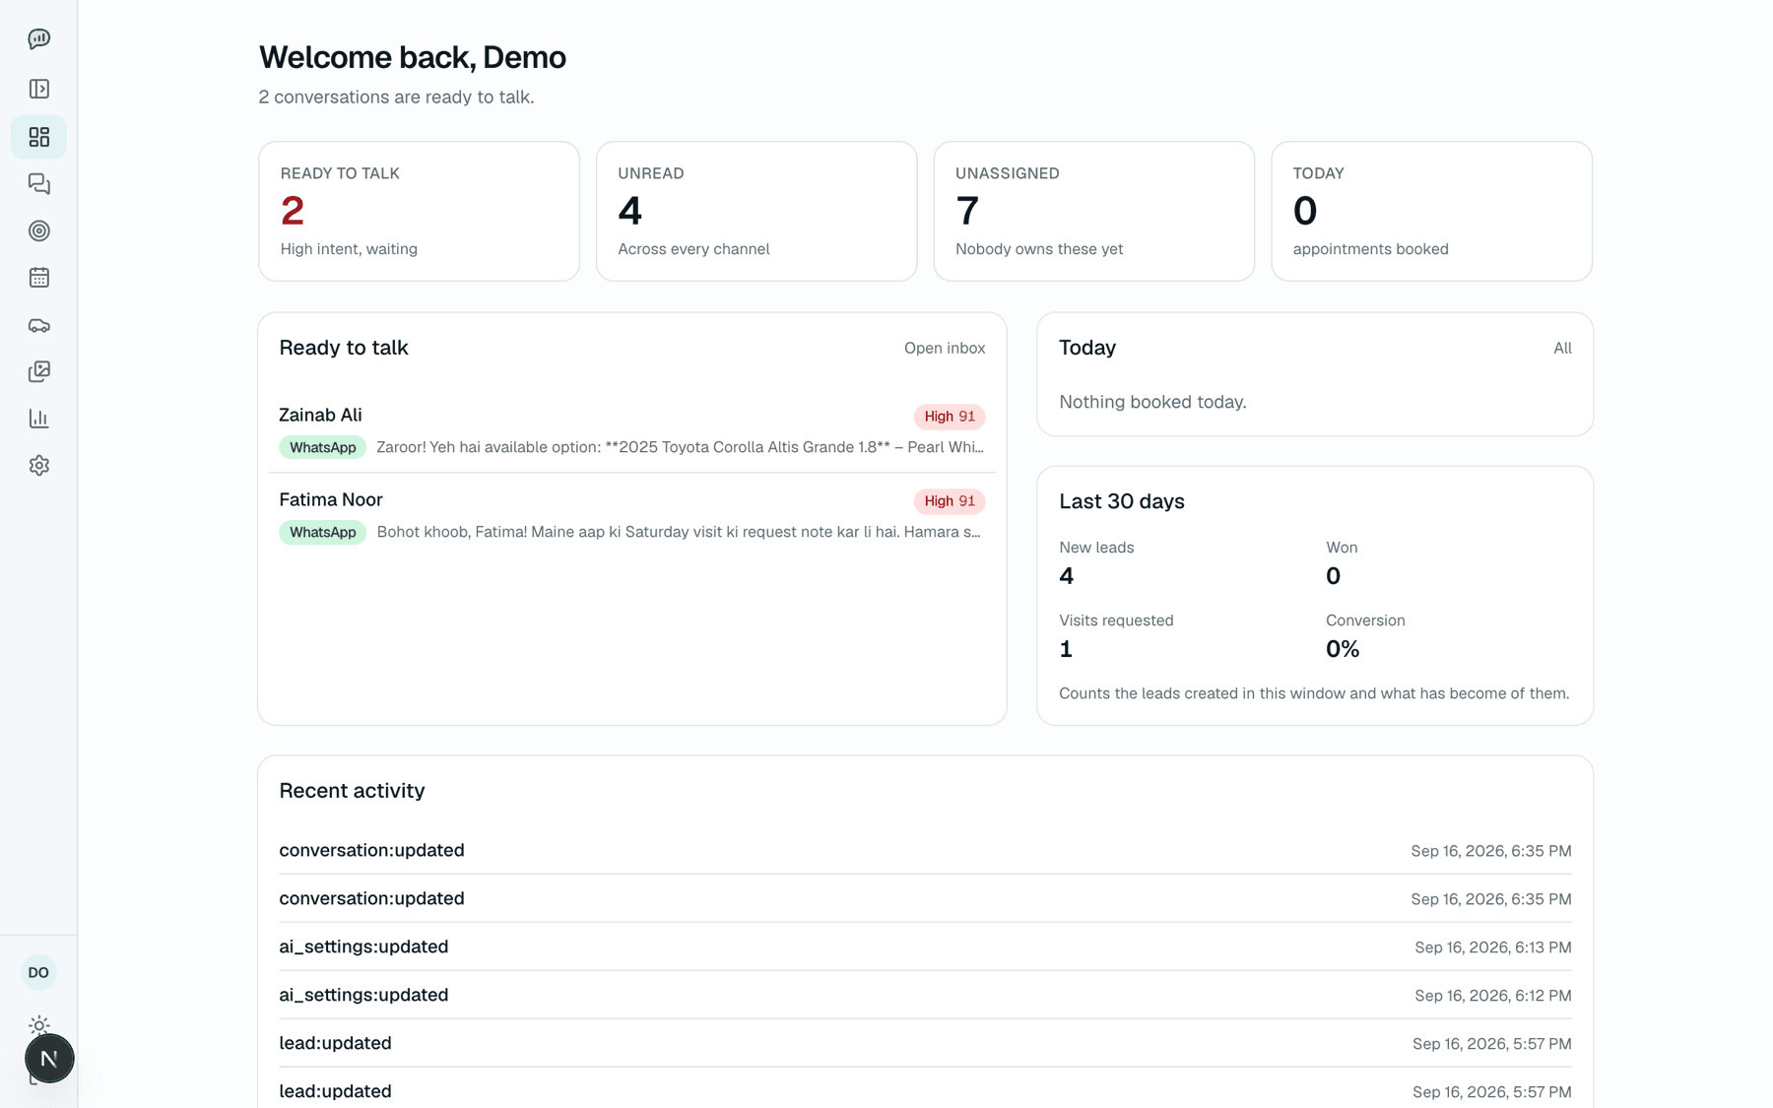Click the High 91 badge for Zainab Ali
Image resolution: width=1773 pixels, height=1108 pixels.
(949, 417)
